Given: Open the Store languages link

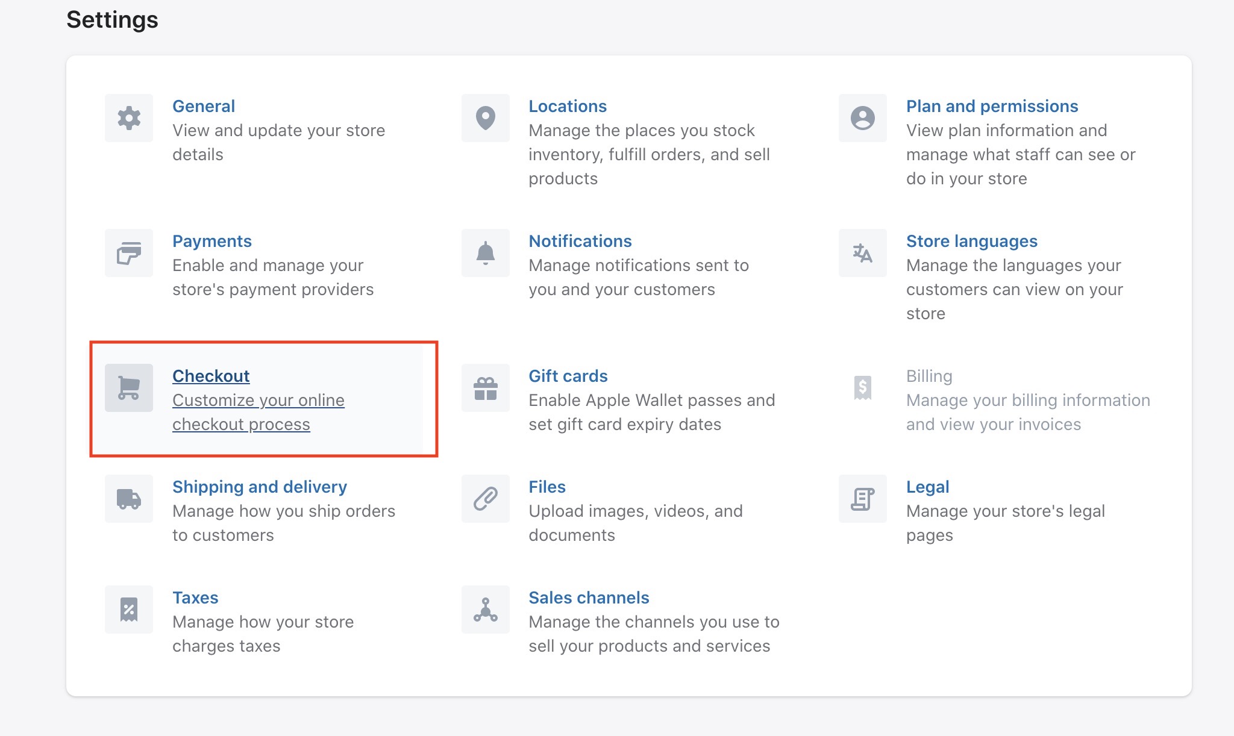Looking at the screenshot, I should pos(971,241).
